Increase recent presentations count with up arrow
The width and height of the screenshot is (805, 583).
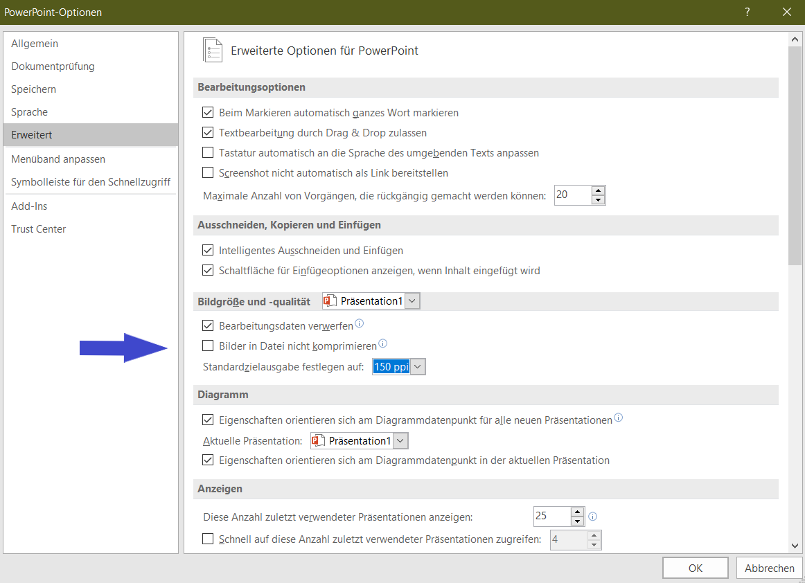coord(578,512)
